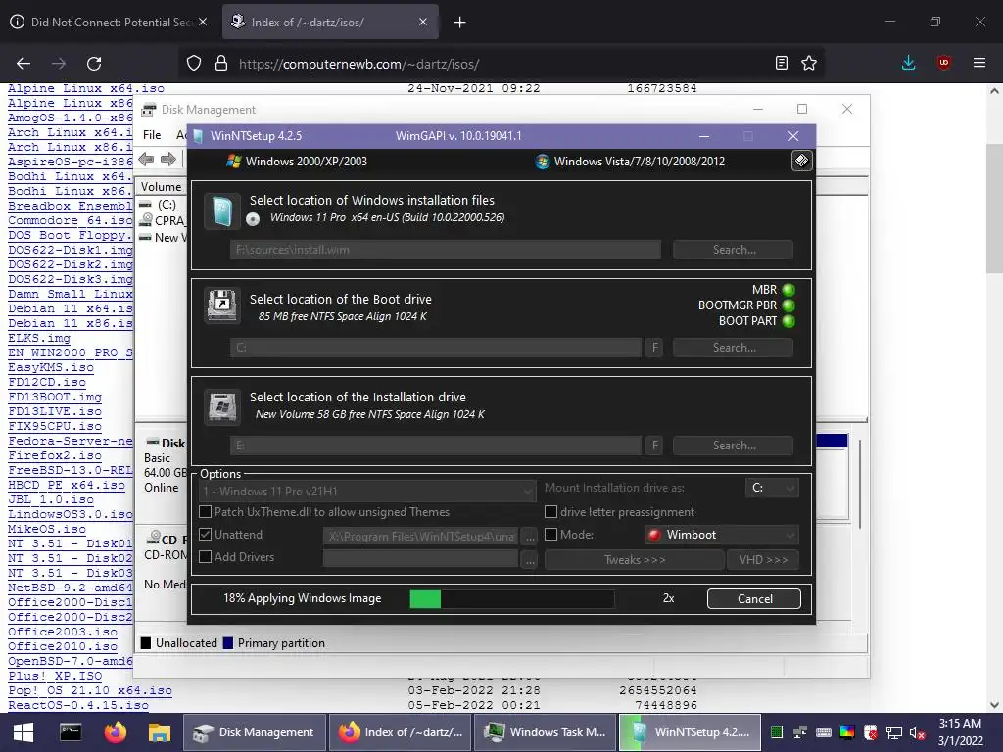Open File Explorer from the taskbar
The height and width of the screenshot is (752, 1003).
point(160,732)
